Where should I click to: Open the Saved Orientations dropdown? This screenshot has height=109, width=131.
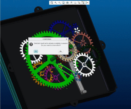point(71,3)
